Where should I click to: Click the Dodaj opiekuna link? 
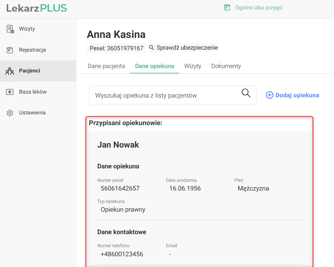coord(297,95)
